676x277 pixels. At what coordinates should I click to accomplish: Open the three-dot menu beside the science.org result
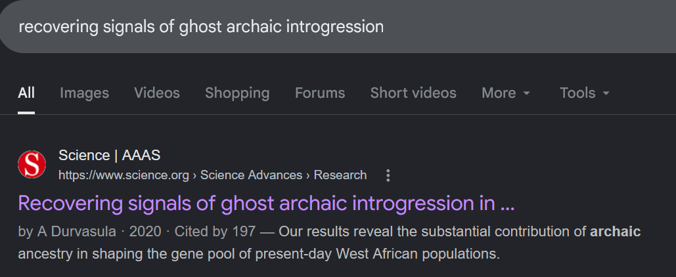[388, 175]
